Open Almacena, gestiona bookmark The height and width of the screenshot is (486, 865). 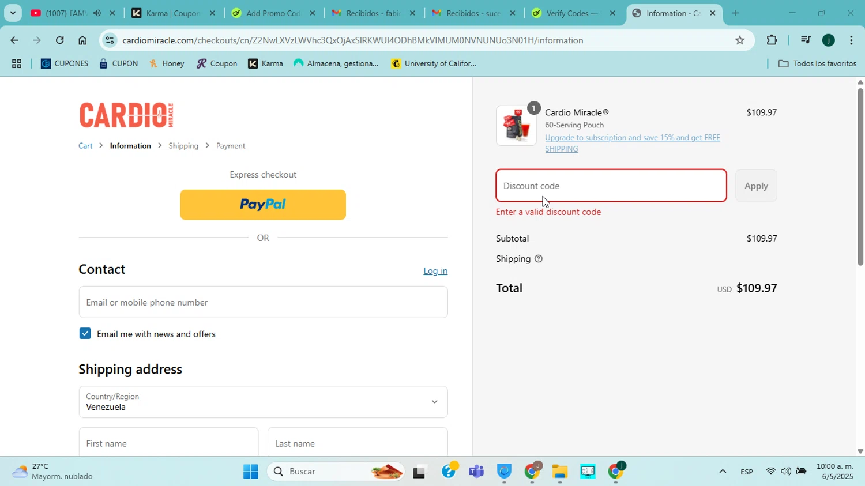336,64
